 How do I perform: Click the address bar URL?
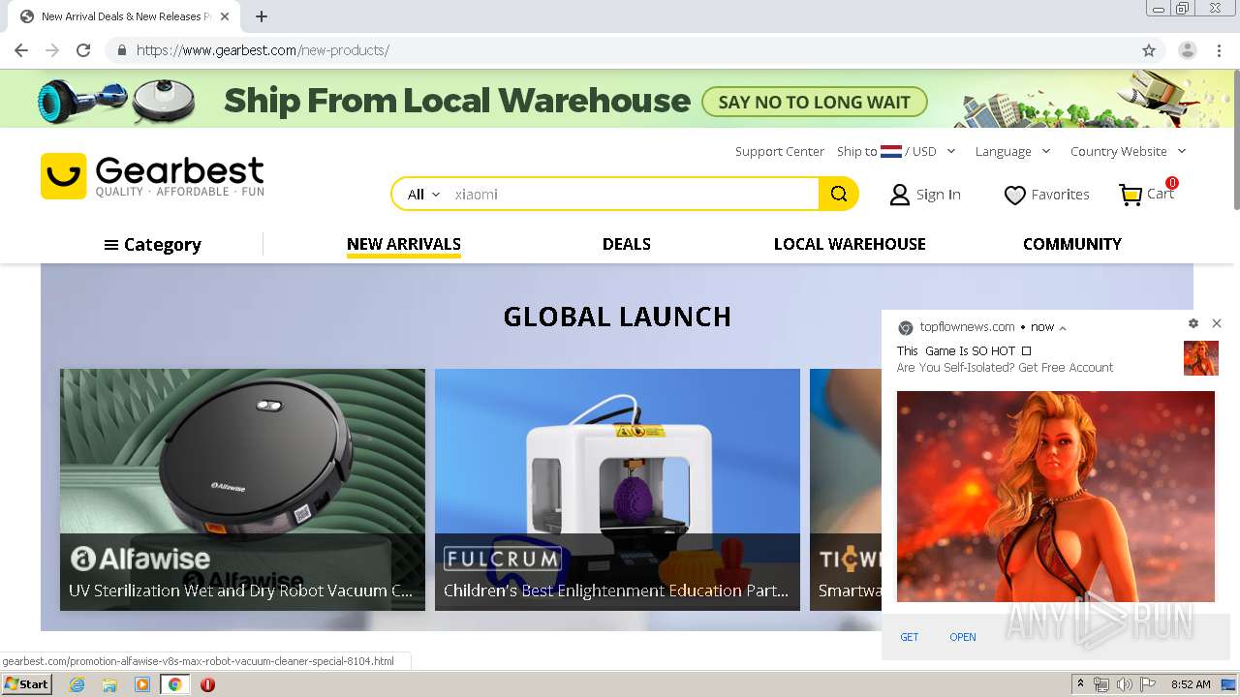tap(263, 50)
